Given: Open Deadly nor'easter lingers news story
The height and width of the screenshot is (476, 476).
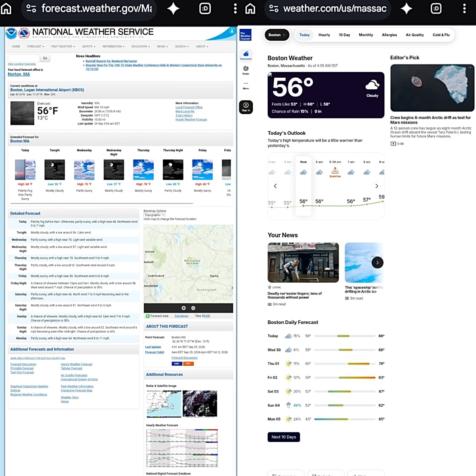Looking at the screenshot, I should [295, 295].
